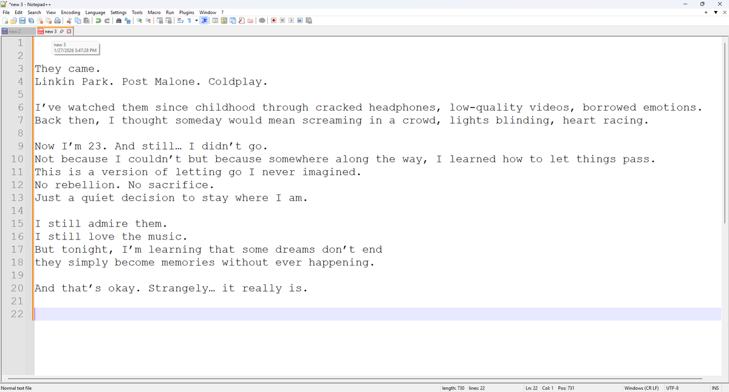Place cursor on empty highlighted line 22
Image resolution: width=729 pixels, height=392 pixels.
(x=377, y=314)
